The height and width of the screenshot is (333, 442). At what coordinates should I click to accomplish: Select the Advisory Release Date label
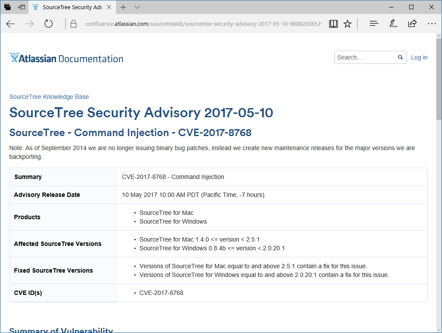[x=47, y=195]
